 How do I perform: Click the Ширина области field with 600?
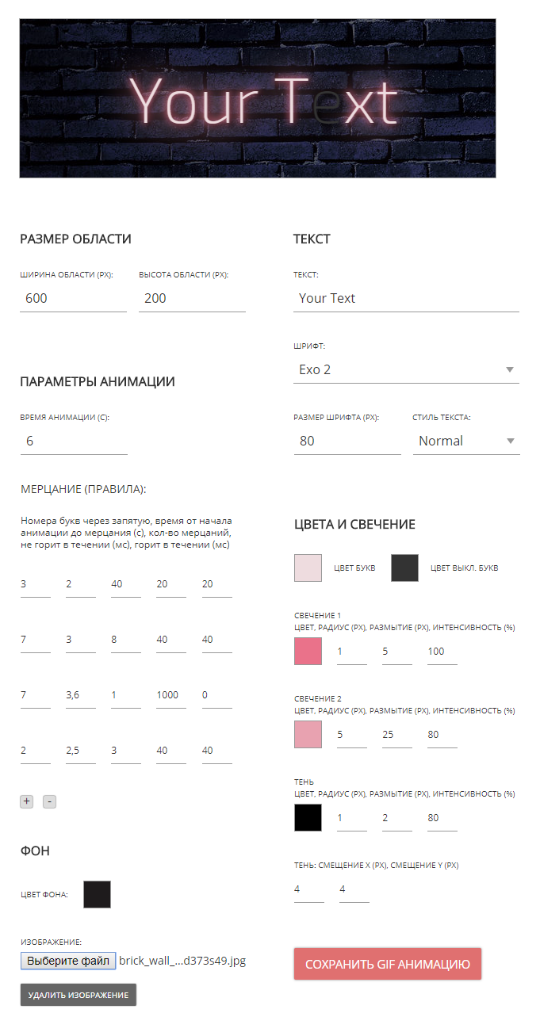(73, 298)
